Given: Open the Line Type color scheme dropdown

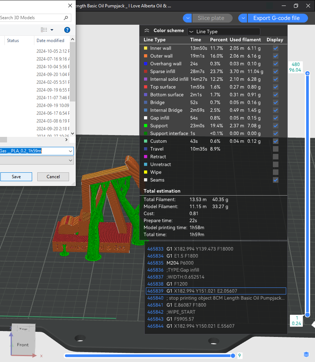Looking at the screenshot, I should (224, 31).
